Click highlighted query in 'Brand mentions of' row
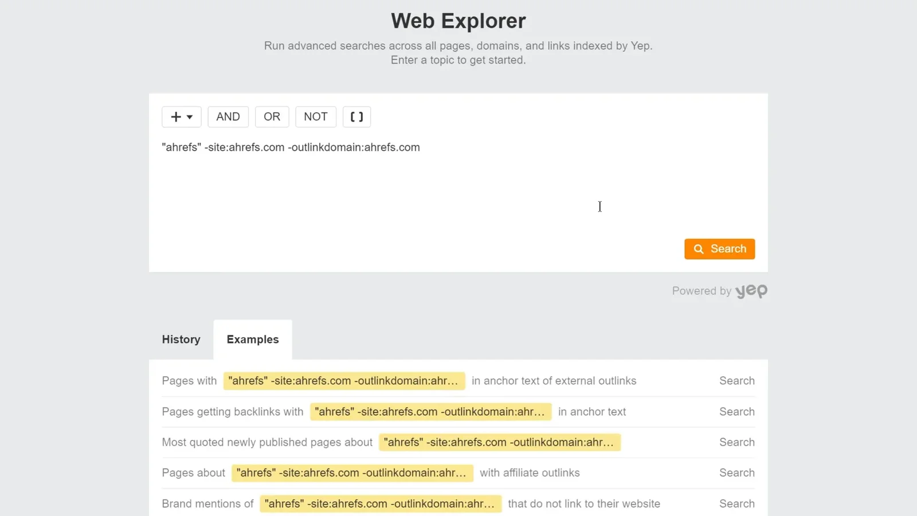This screenshot has height=516, width=917. [x=380, y=503]
